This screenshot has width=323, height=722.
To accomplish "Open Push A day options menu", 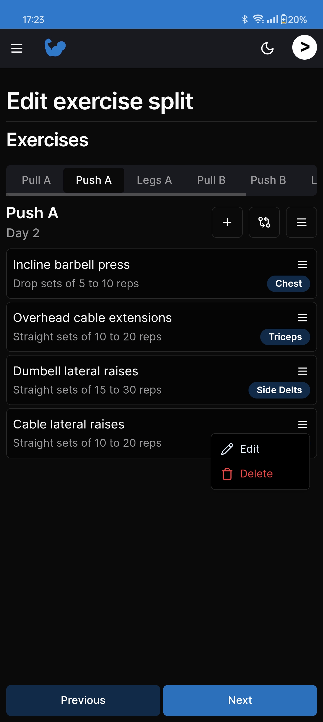I will coord(301,222).
